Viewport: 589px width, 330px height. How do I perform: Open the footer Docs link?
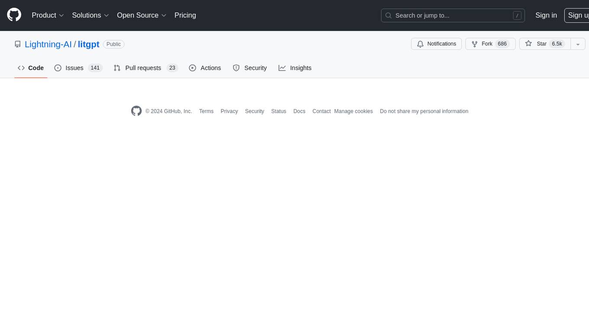click(299, 111)
